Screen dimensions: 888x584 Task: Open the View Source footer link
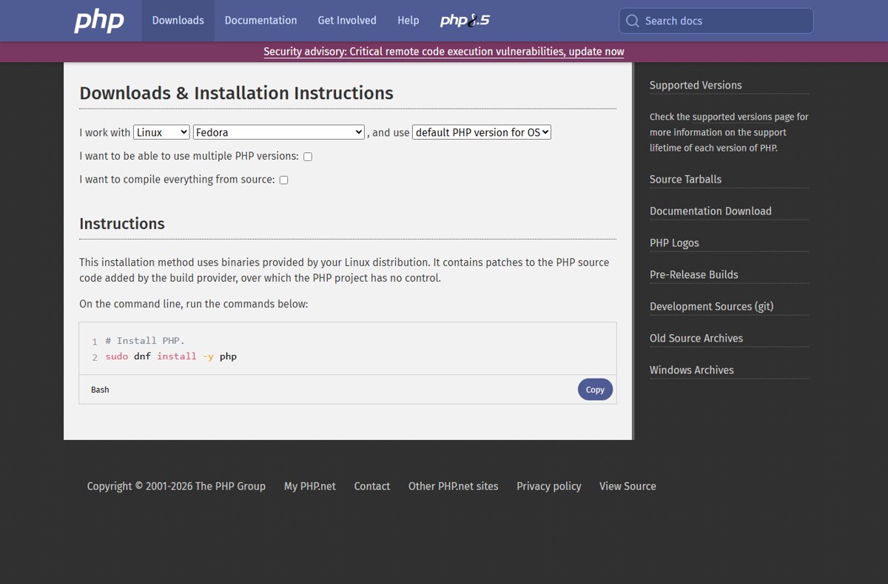tap(628, 486)
